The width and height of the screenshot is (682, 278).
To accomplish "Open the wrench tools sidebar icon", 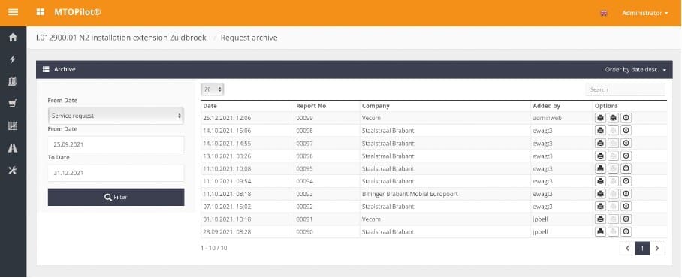I will 13,171.
